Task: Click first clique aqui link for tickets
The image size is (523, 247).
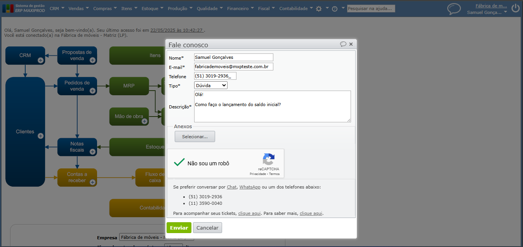Action: click(x=249, y=213)
